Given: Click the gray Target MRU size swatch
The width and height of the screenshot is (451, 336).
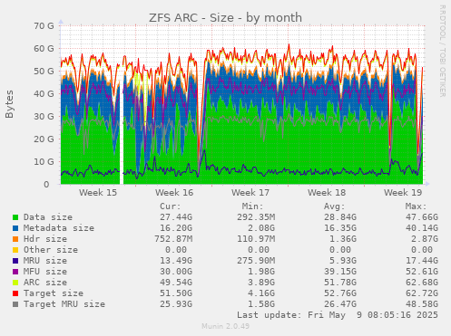Looking at the screenshot, I should 15,304.
